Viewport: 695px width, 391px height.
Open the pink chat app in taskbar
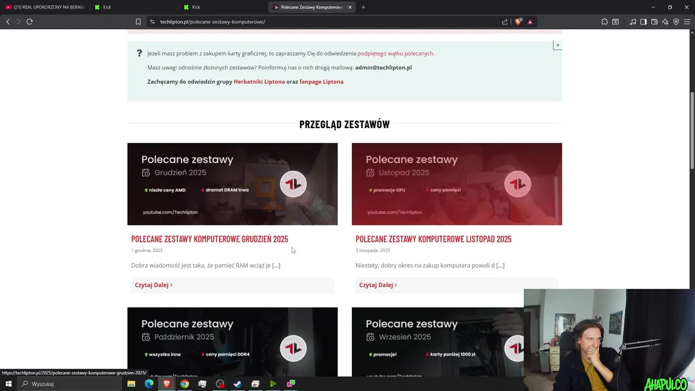coord(291,384)
